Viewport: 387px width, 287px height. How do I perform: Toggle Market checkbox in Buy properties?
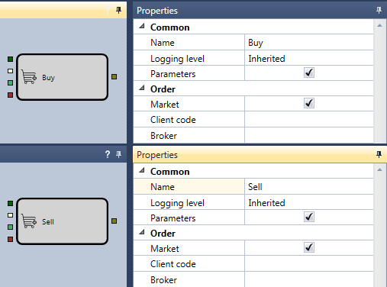[x=309, y=103]
